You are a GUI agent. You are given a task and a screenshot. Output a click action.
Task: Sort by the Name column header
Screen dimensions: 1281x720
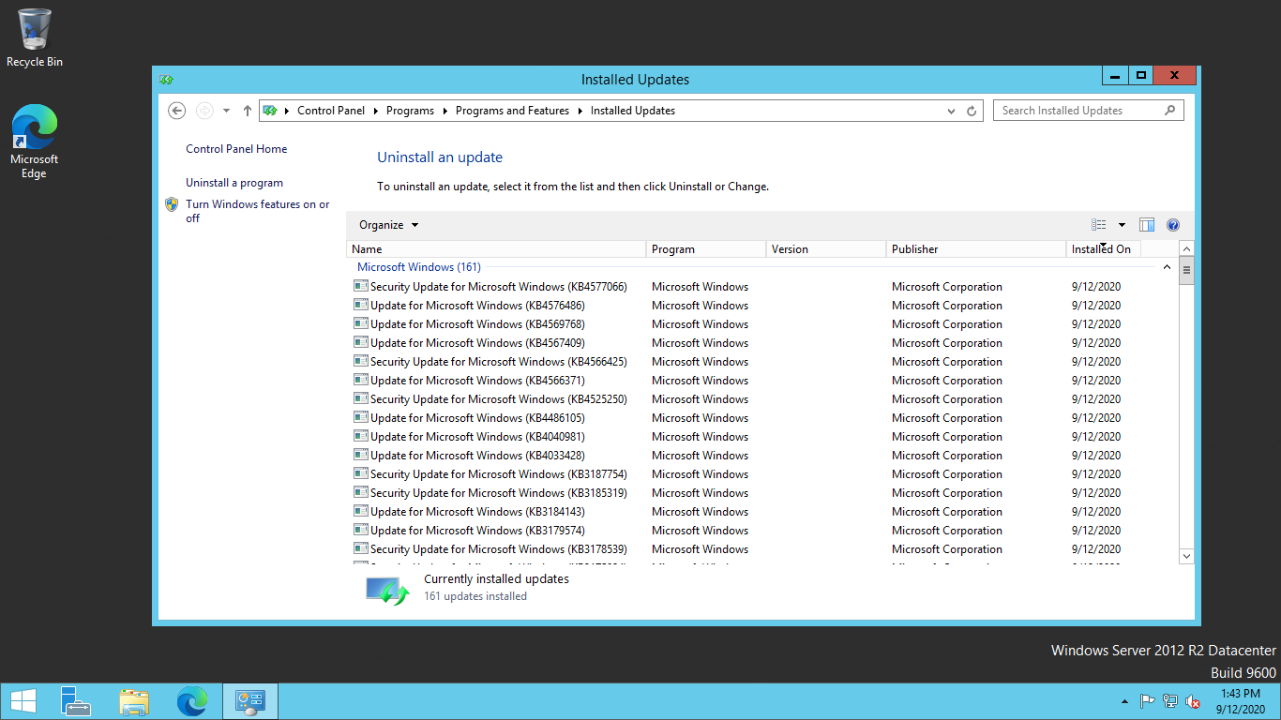coord(497,249)
